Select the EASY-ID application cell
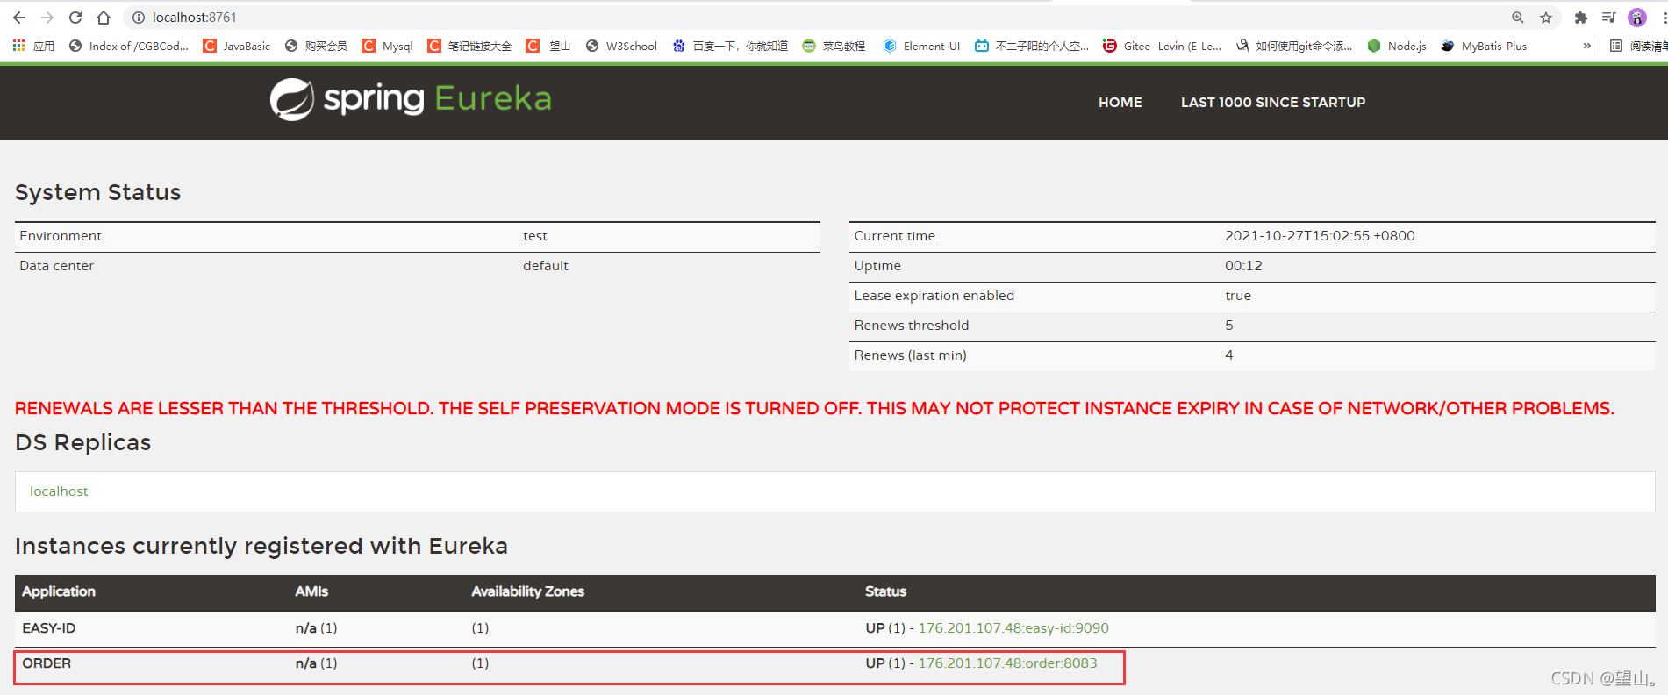Screen dimensions: 1668x695 point(49,628)
